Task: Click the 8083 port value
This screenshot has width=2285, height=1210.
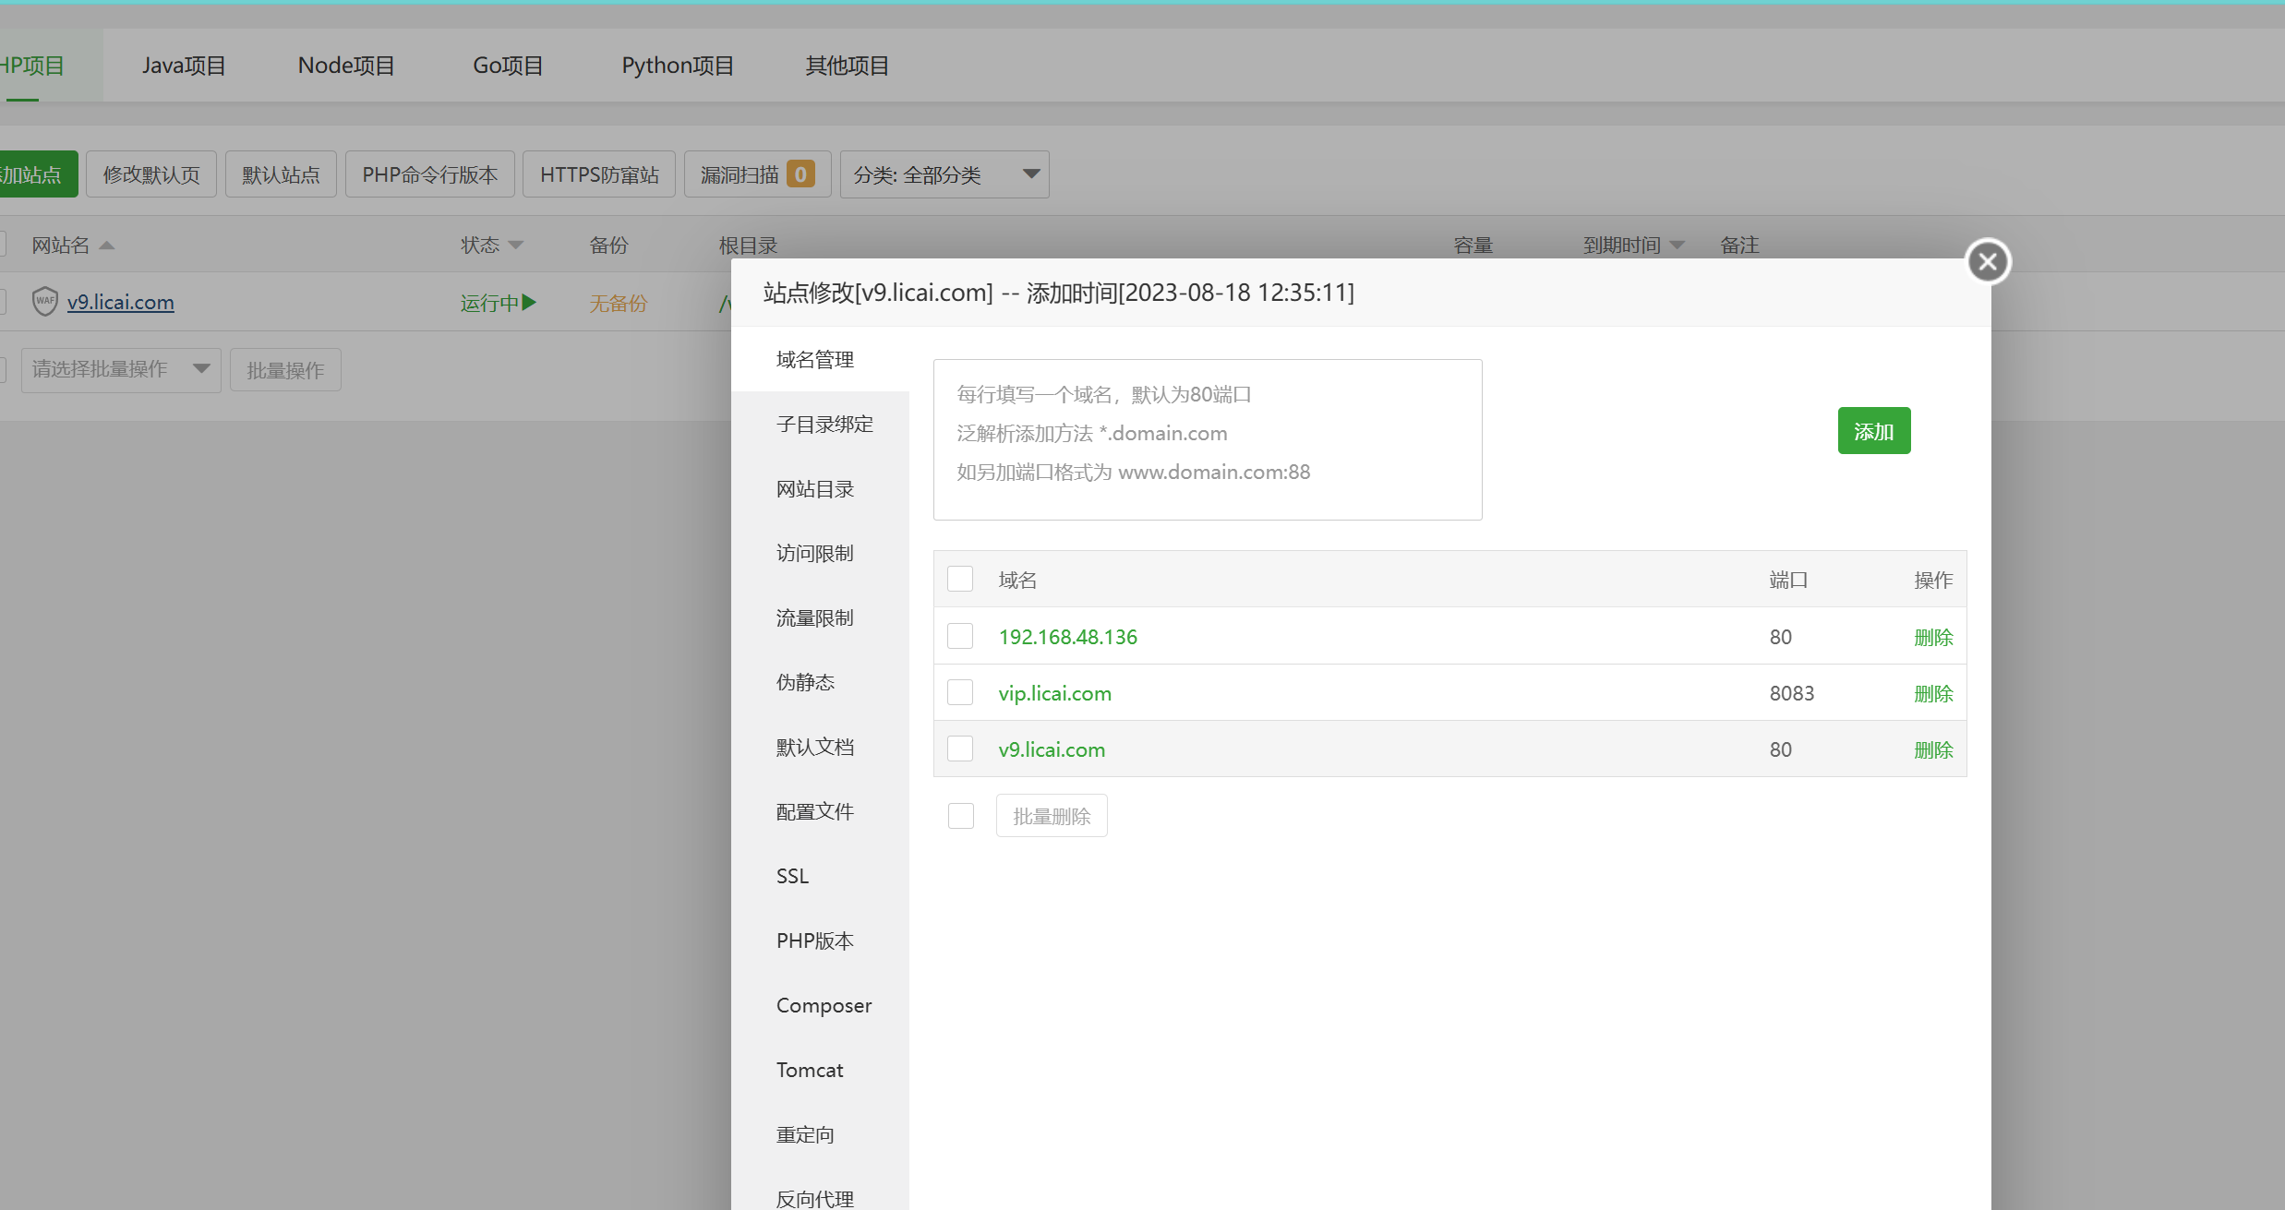Action: coord(1792,693)
